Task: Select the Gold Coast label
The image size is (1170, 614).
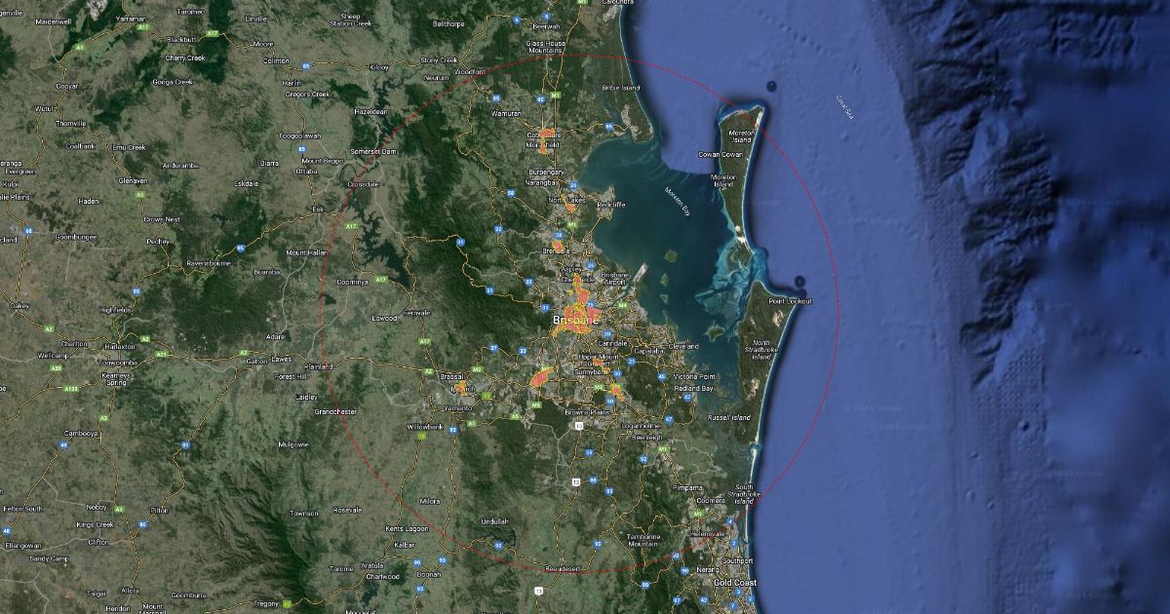Action: coord(736,582)
